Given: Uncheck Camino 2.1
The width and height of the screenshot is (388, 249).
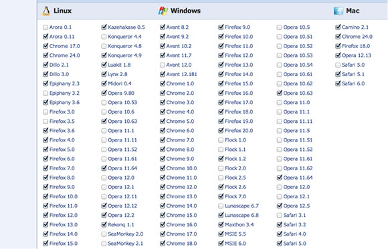Looking at the screenshot, I should (338, 27).
